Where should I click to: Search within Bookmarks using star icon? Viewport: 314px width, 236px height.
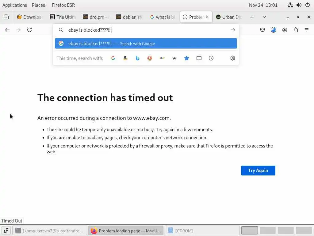pos(187,58)
